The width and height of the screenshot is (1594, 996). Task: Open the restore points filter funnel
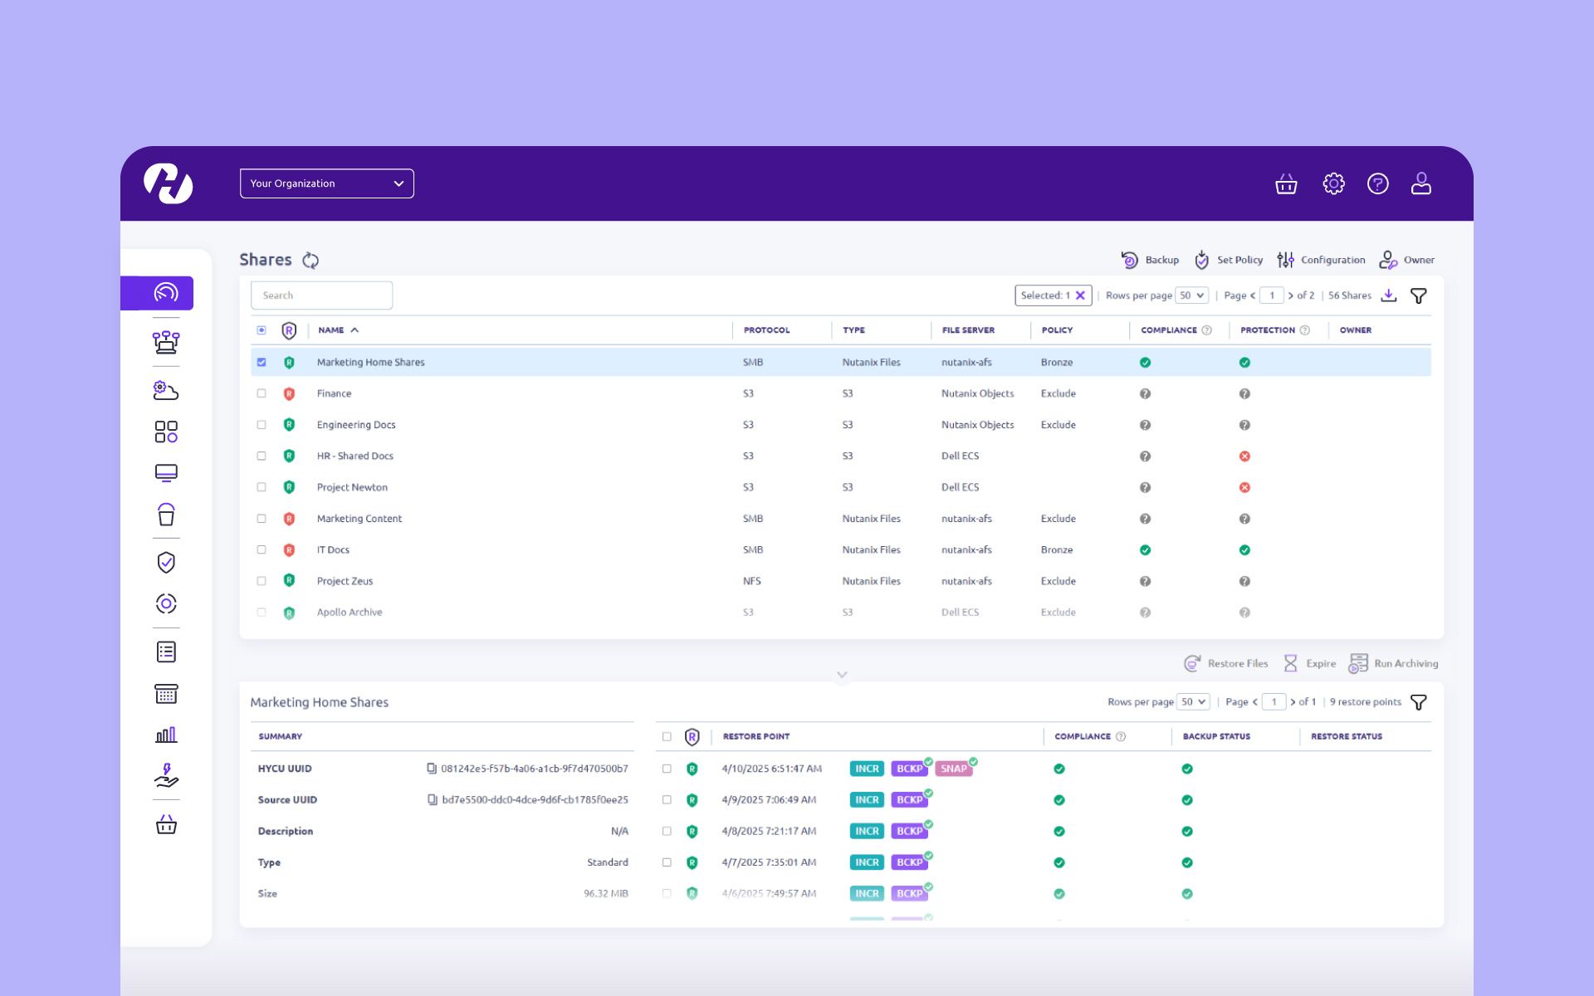pos(1418,702)
